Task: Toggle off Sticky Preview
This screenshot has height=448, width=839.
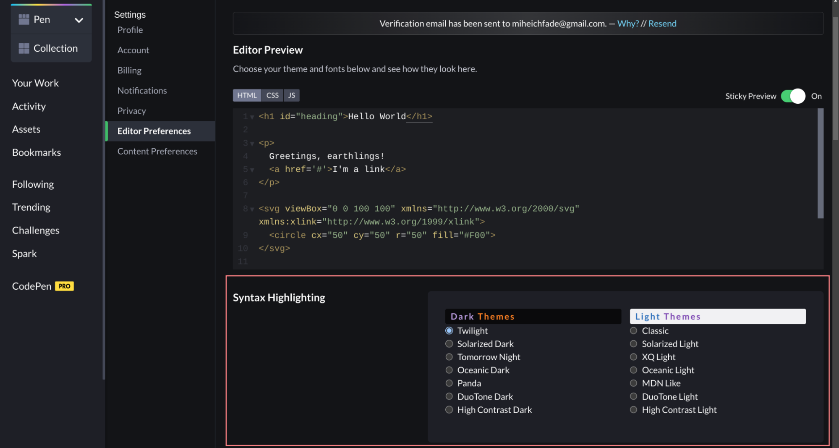Action: click(x=792, y=96)
